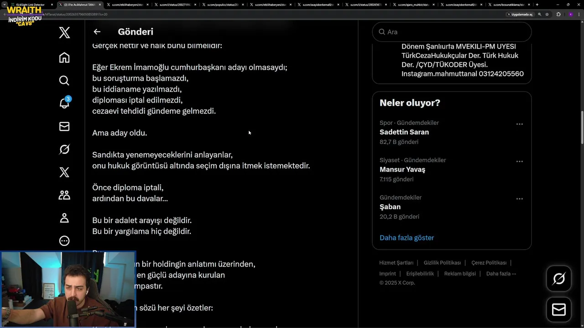Screen dimensions: 584x328
Task: Open Explore with magnifier sidebar icon
Action: pyautogui.click(x=64, y=81)
